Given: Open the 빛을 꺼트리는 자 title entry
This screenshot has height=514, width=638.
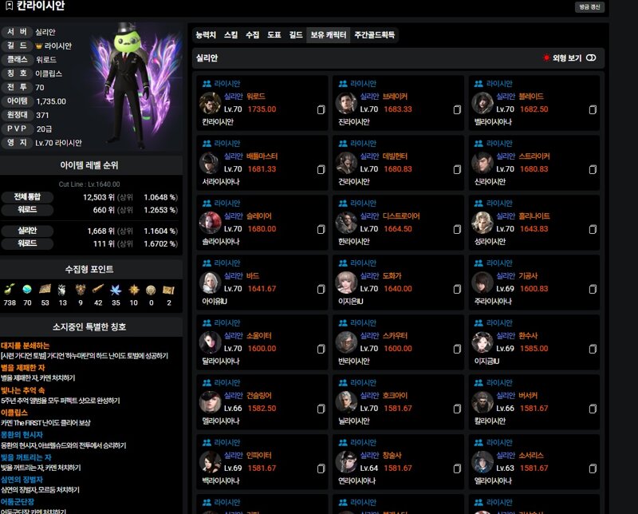Looking at the screenshot, I should click(x=26, y=457).
